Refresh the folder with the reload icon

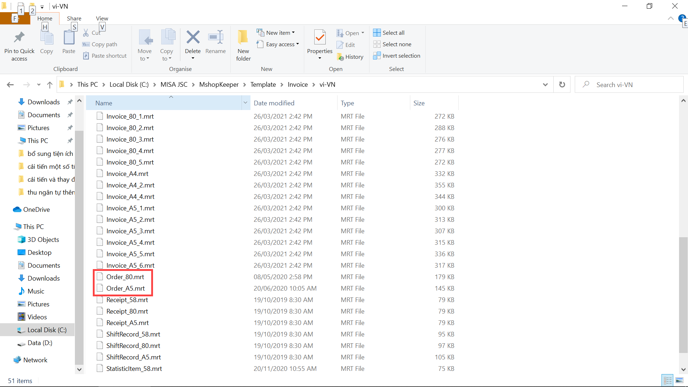point(562,85)
